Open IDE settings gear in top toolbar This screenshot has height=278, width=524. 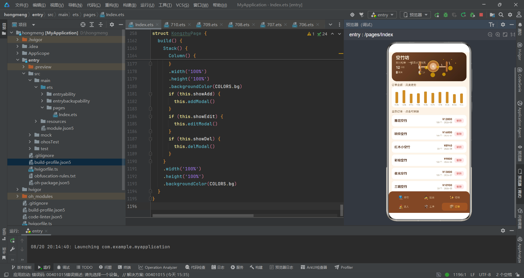(x=510, y=15)
